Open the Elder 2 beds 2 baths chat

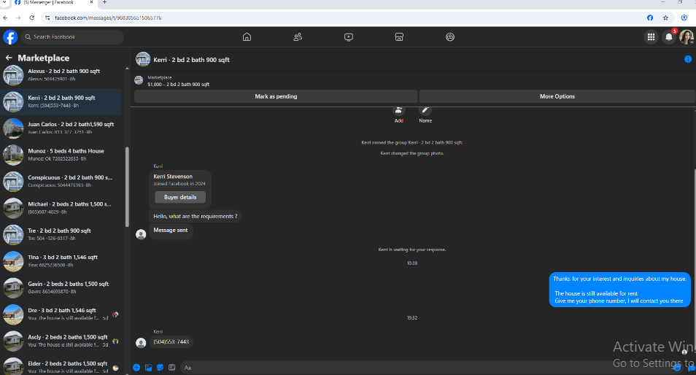[x=61, y=366]
